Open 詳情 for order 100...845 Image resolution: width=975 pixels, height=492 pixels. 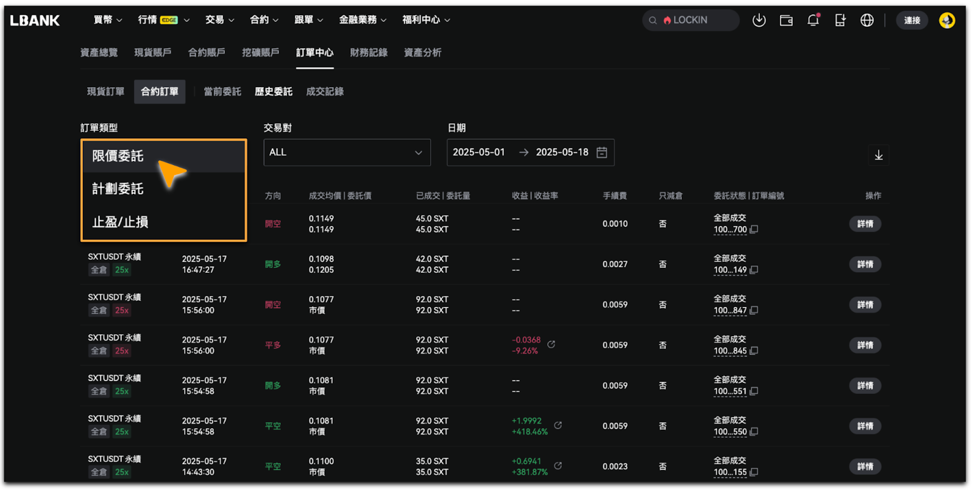pyautogui.click(x=865, y=345)
